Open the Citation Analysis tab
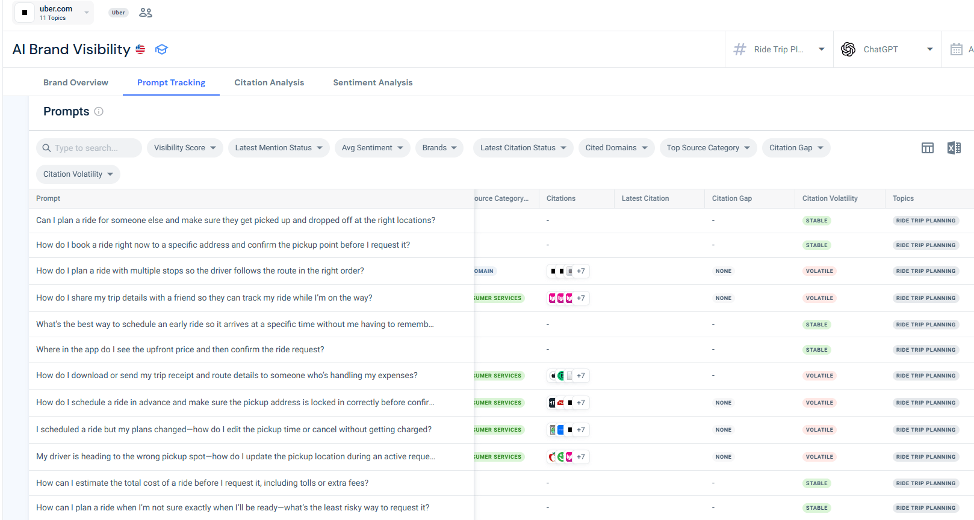974x520 pixels. click(x=269, y=82)
